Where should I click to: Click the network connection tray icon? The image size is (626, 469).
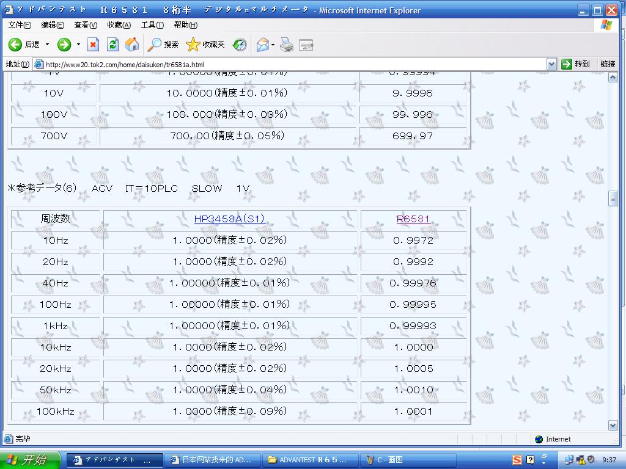pyautogui.click(x=569, y=460)
